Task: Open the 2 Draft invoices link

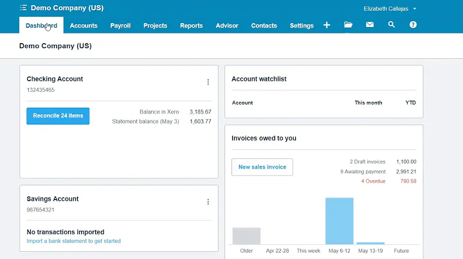Action: (x=367, y=162)
